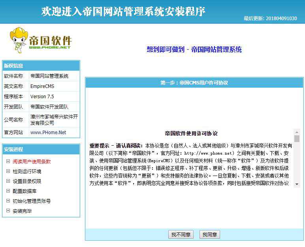The width and height of the screenshot is (305, 247).
Task: Click the box icon beside 设置目录权限
Action: [x=8, y=181]
